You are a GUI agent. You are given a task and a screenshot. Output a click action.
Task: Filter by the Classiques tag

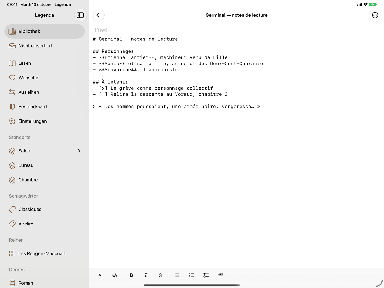[45, 209]
